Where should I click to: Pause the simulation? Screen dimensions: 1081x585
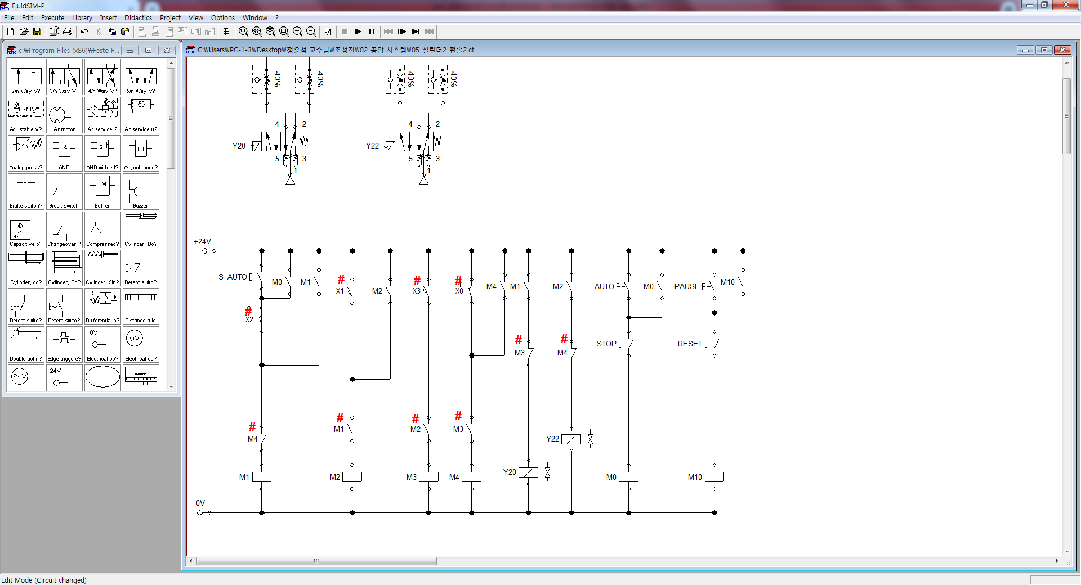coord(372,31)
